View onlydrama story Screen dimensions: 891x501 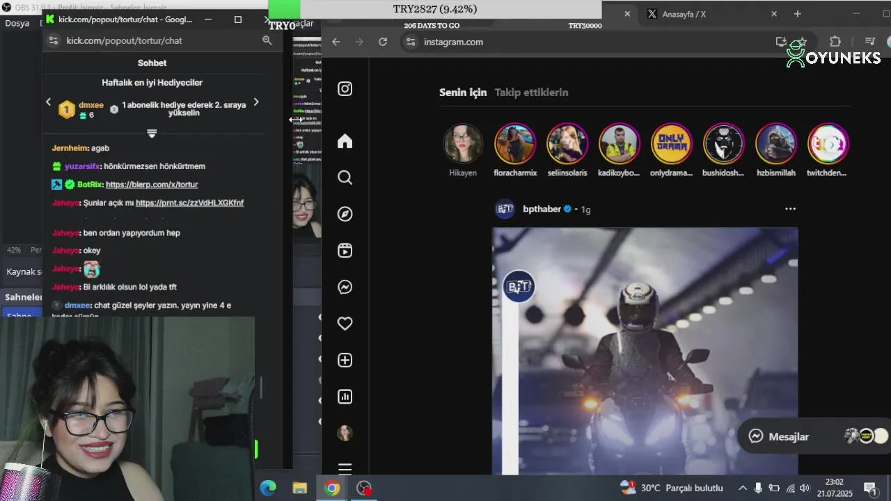click(x=671, y=144)
